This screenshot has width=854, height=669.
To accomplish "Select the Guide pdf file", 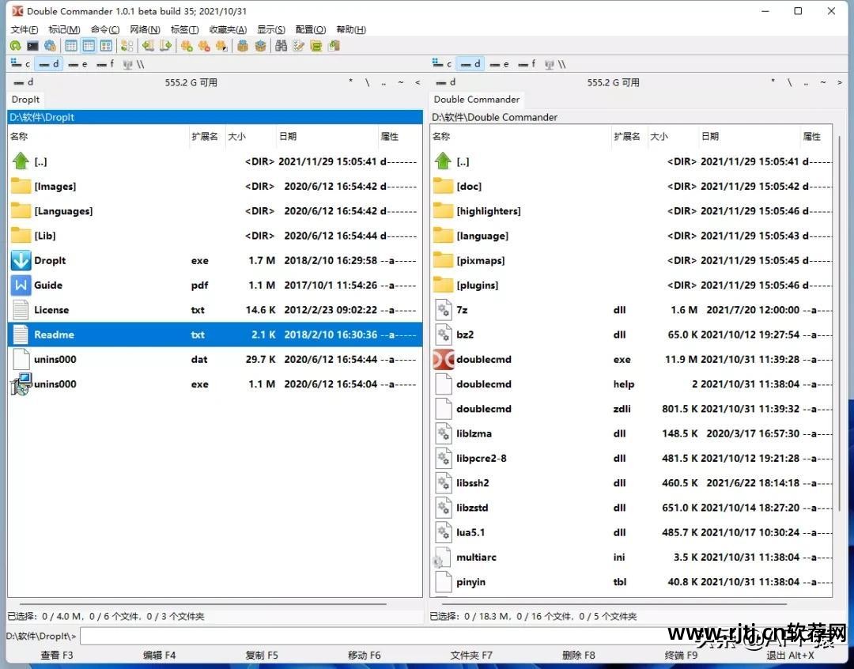I will (215, 285).
